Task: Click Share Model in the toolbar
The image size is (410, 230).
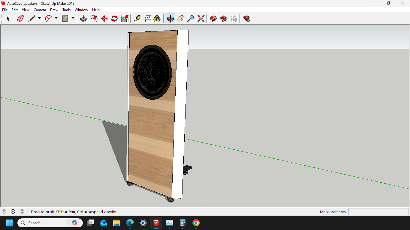Action: coord(234,18)
